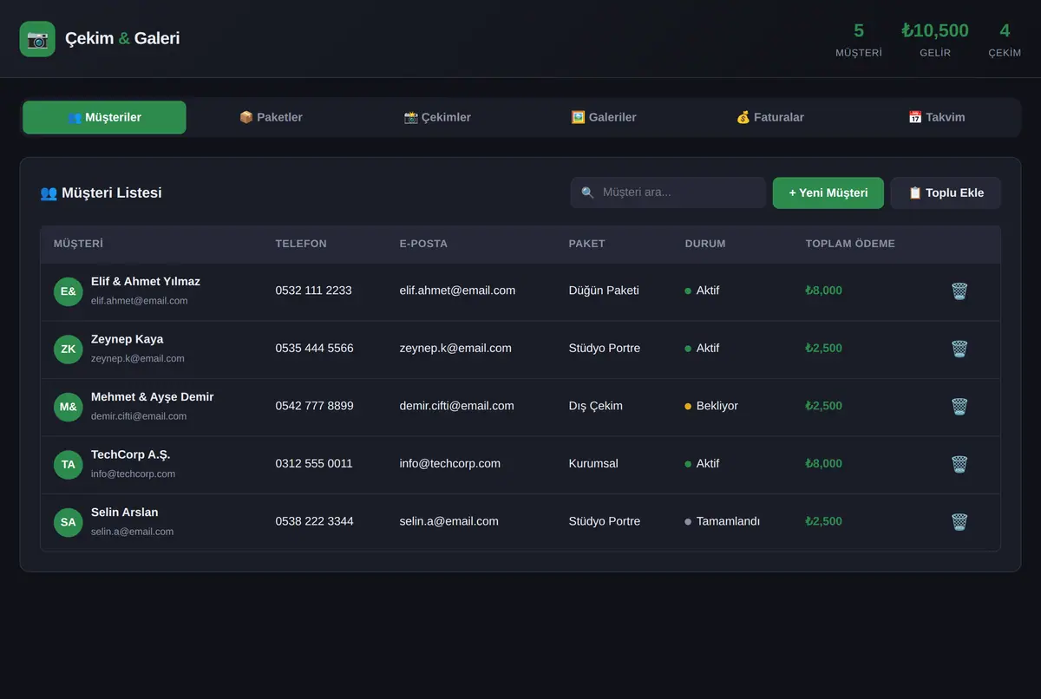Click the Düğün Paketi cell
Image resolution: width=1041 pixels, height=699 pixels.
(x=604, y=291)
